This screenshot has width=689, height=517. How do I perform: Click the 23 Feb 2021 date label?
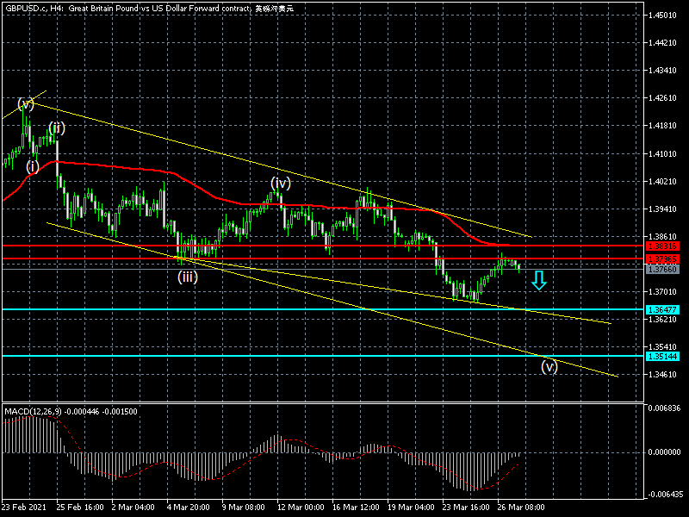pyautogui.click(x=24, y=508)
